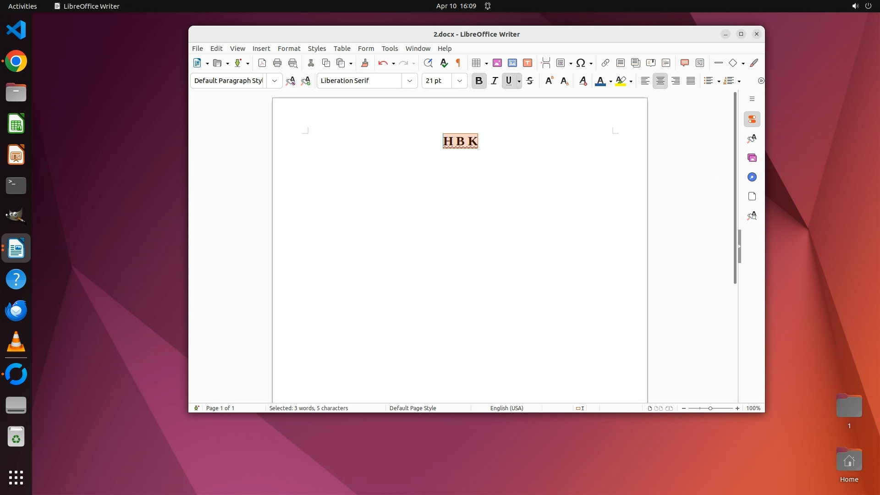This screenshot has height=495, width=880.
Task: Click Insert Special Character omega icon
Action: tap(581, 63)
